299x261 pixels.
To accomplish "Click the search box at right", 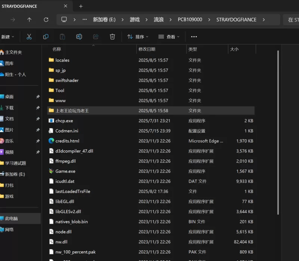I will [291, 20].
